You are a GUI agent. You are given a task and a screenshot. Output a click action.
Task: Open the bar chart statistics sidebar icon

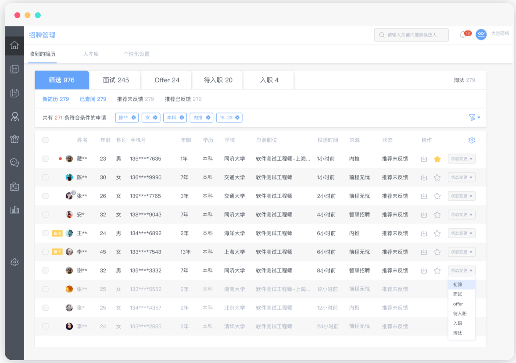click(x=15, y=210)
